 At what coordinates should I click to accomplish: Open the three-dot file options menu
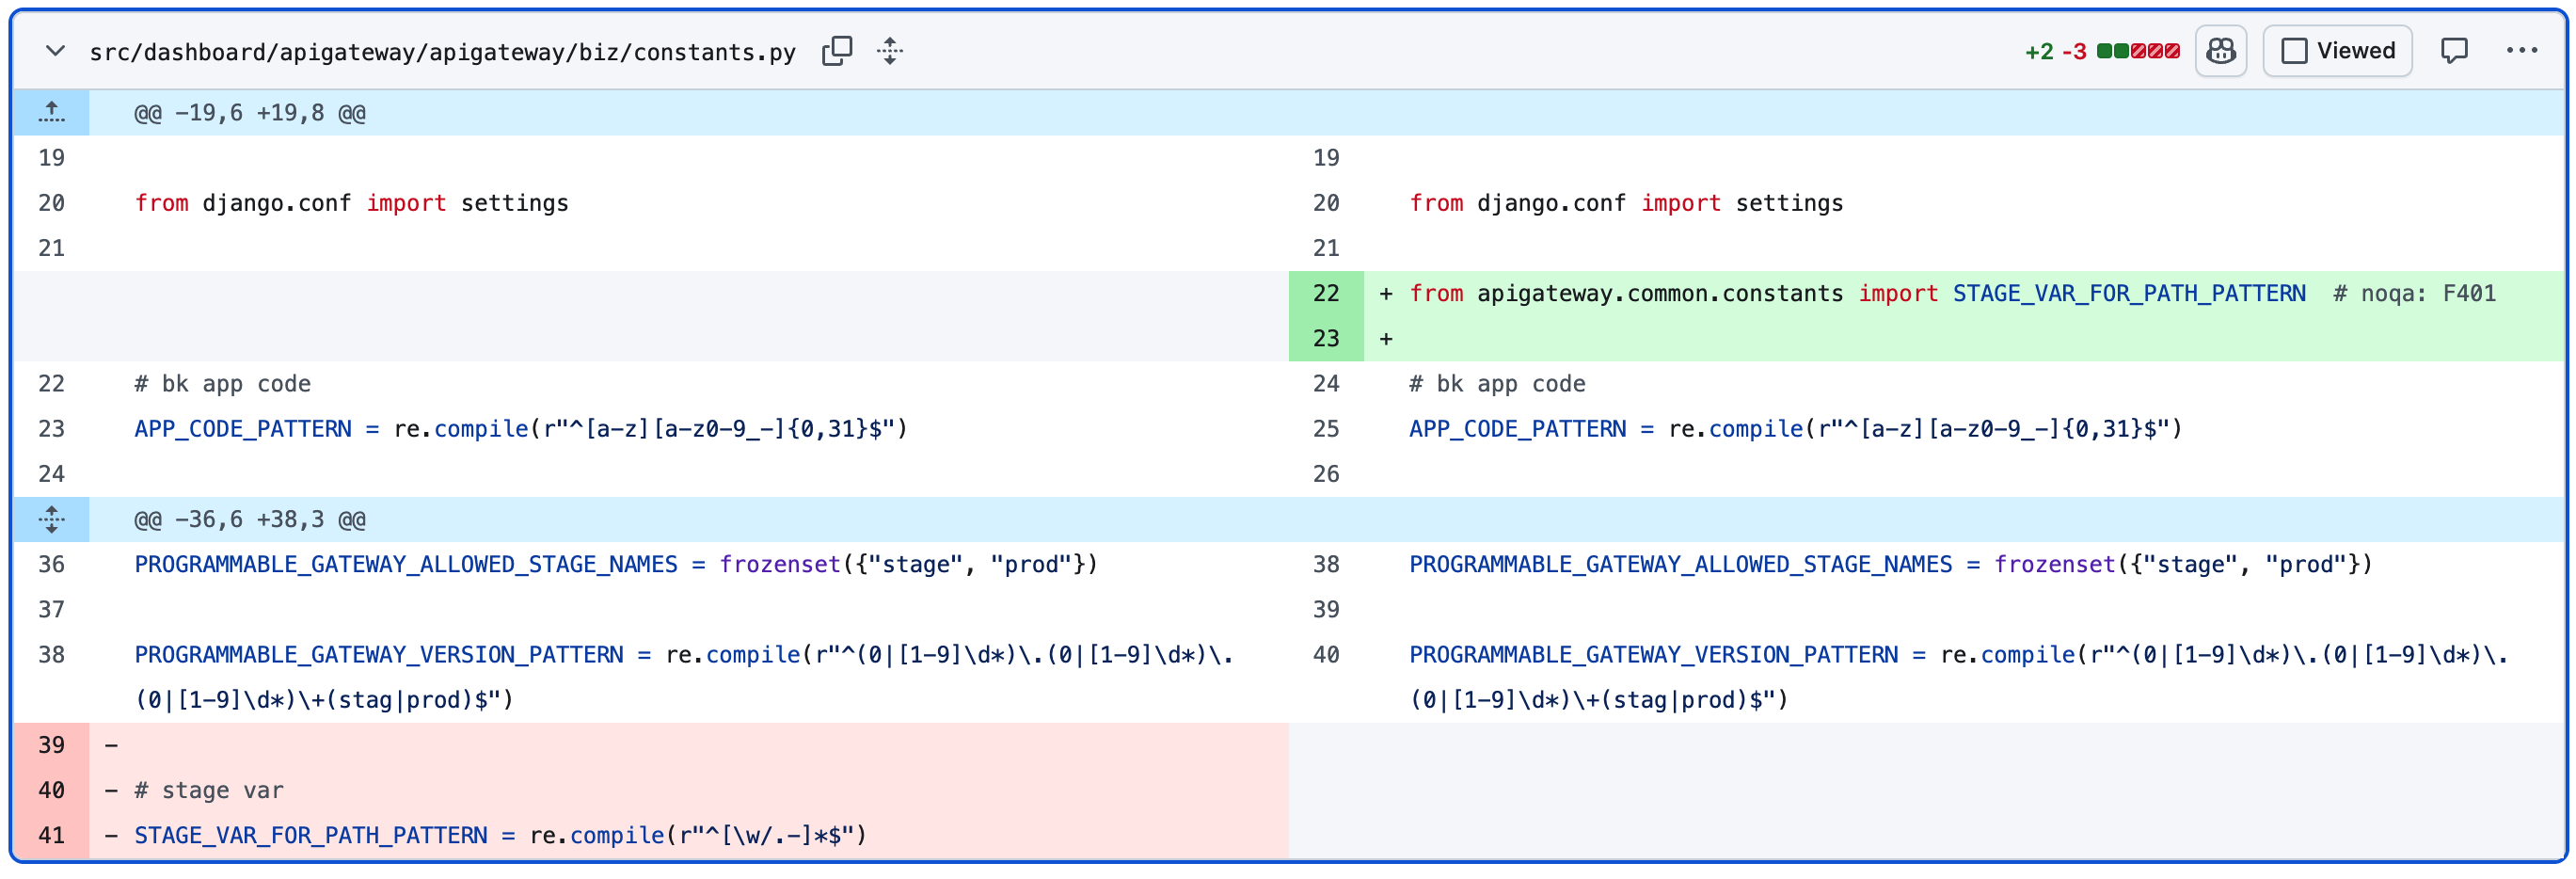(2521, 51)
